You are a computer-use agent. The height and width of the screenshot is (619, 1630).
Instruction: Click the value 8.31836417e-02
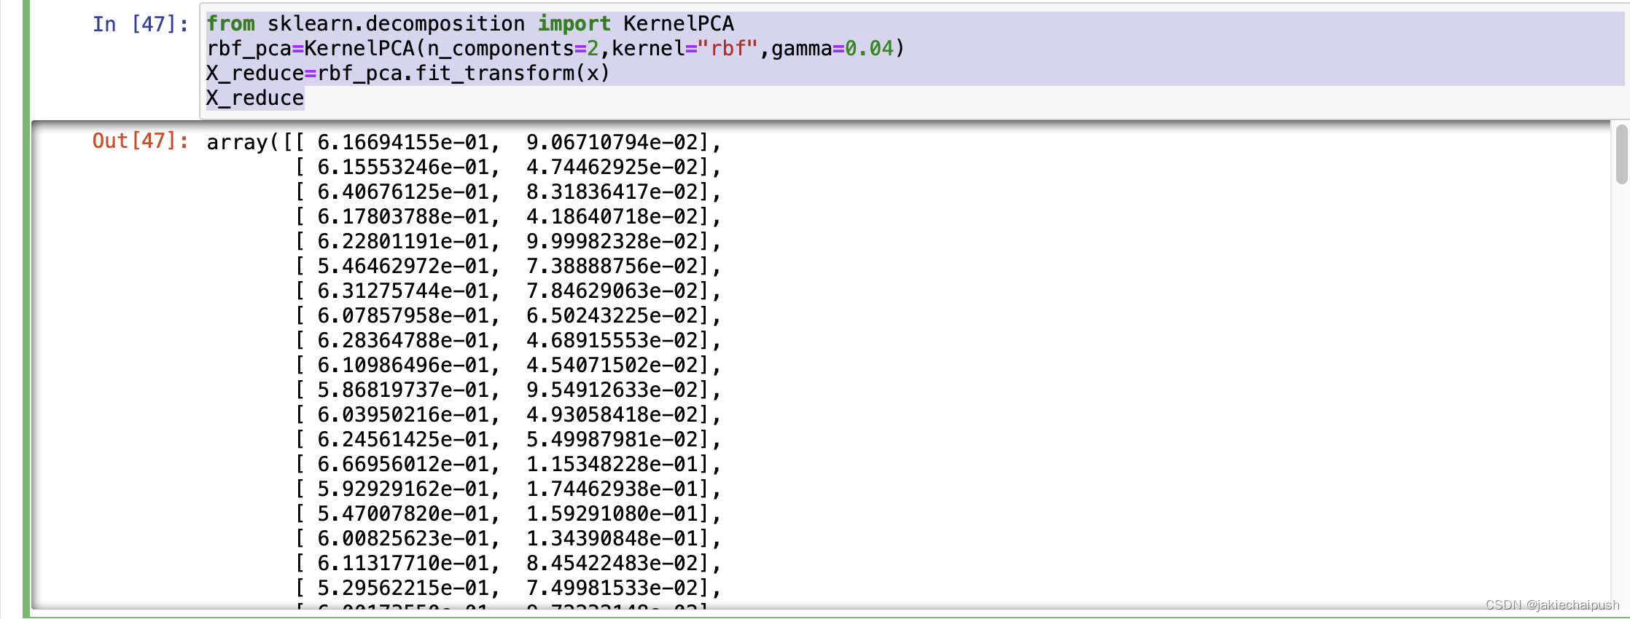pyautogui.click(x=612, y=192)
